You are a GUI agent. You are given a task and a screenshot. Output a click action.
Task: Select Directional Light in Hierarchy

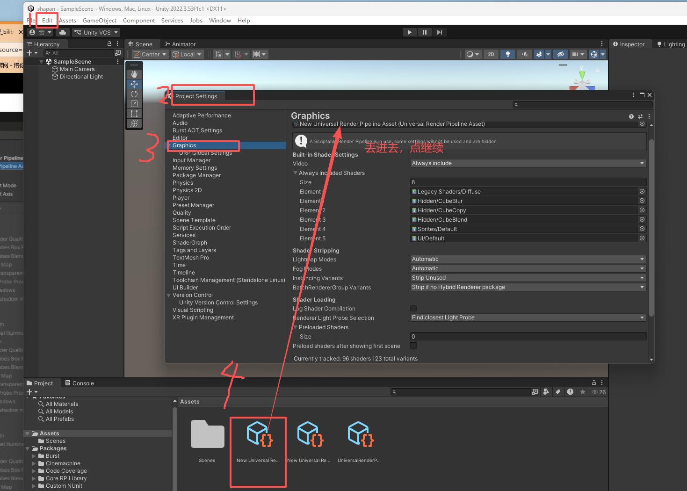(81, 77)
